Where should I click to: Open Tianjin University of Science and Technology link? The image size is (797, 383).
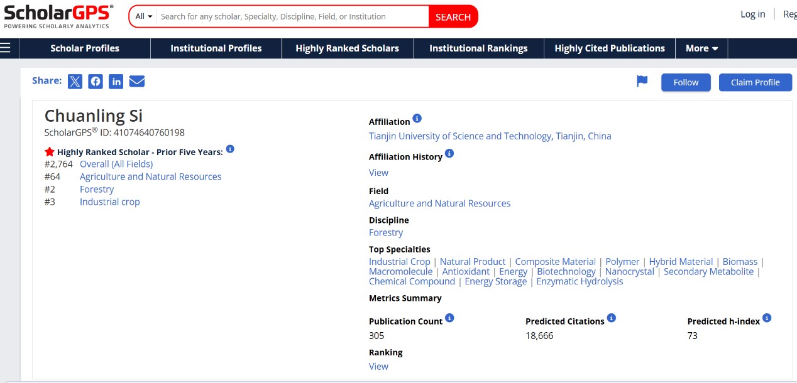tap(490, 136)
